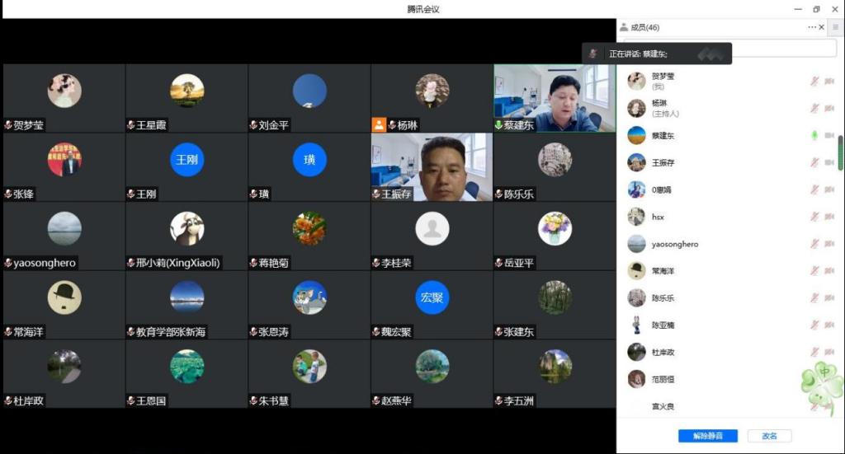Click the 王恩国 name label in grid
The width and height of the screenshot is (845, 454).
(151, 400)
